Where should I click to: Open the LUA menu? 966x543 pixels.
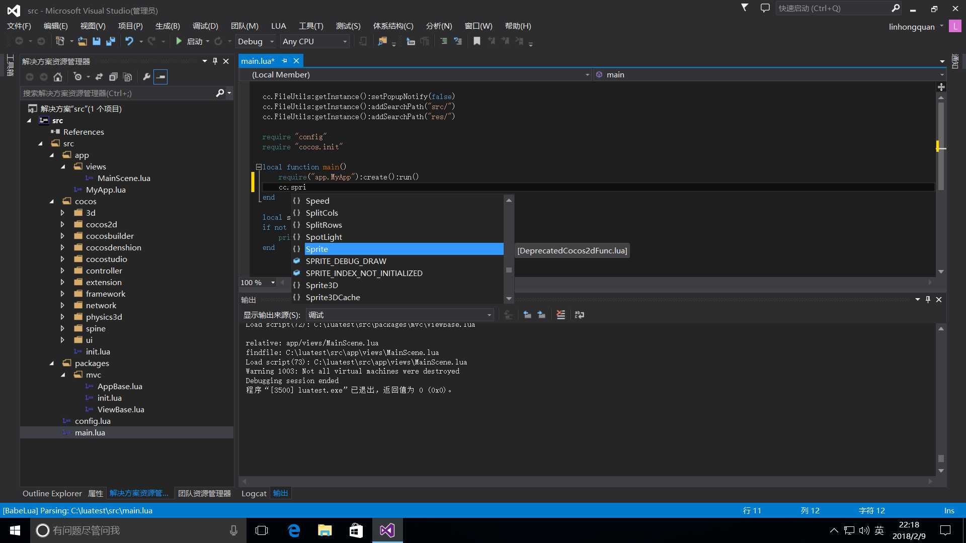point(278,26)
